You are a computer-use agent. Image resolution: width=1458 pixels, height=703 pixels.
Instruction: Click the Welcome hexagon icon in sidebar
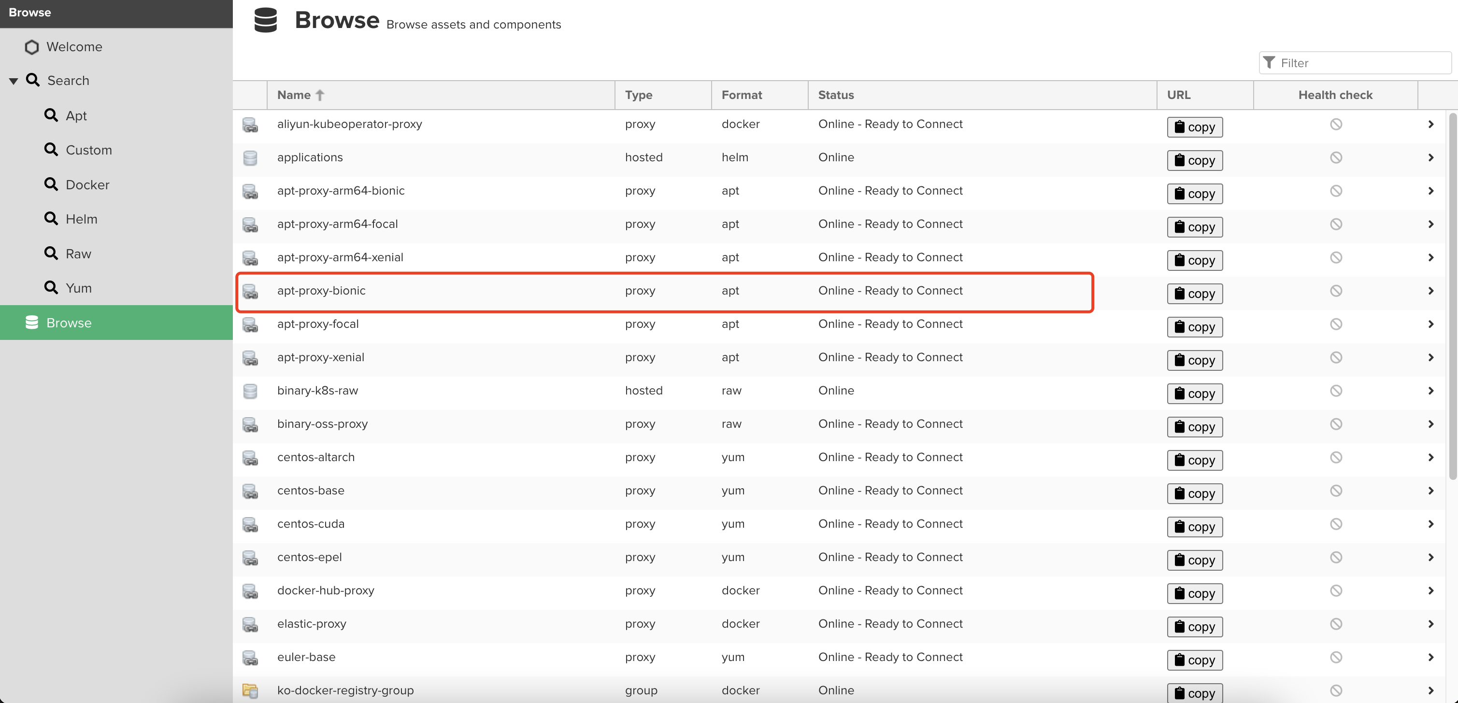[x=32, y=47]
